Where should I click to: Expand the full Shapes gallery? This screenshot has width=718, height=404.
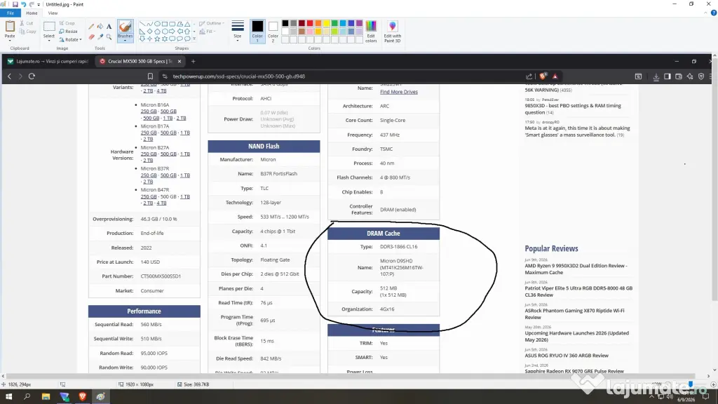point(194,39)
